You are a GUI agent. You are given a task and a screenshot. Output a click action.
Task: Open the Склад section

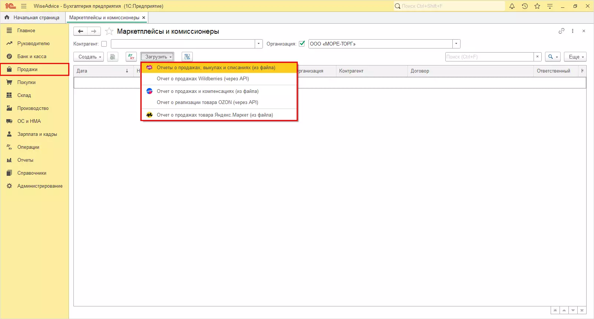coord(34,95)
